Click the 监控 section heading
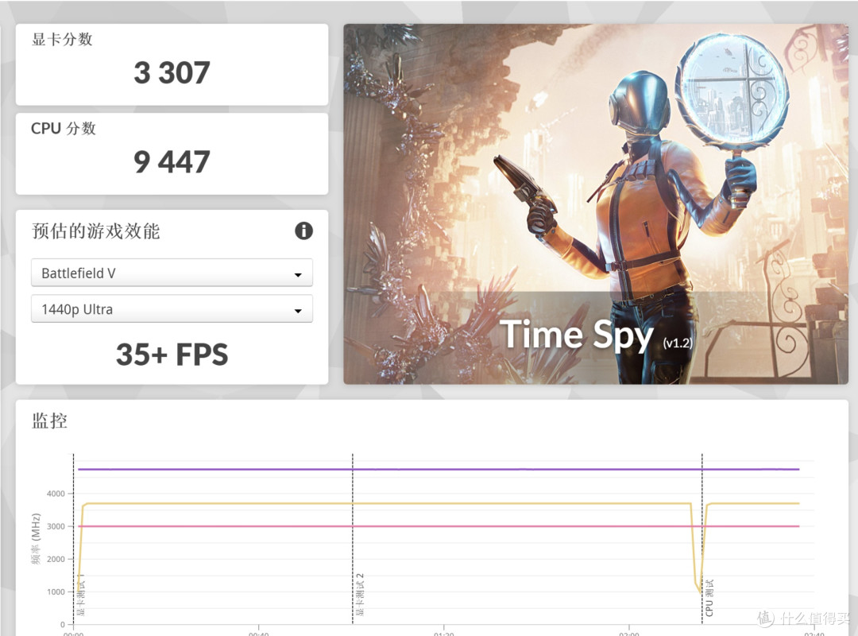 point(49,421)
